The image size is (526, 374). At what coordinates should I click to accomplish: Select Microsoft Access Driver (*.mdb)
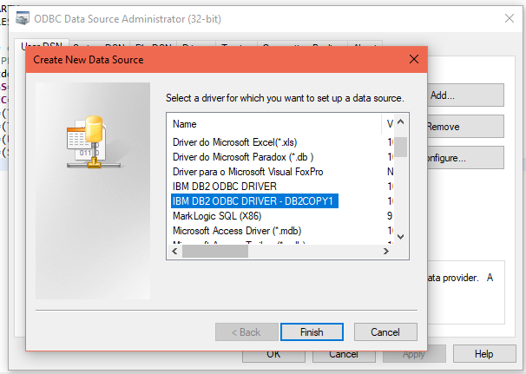tap(237, 231)
